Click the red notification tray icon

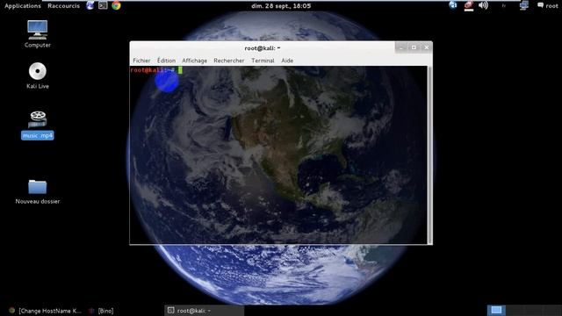click(469, 6)
